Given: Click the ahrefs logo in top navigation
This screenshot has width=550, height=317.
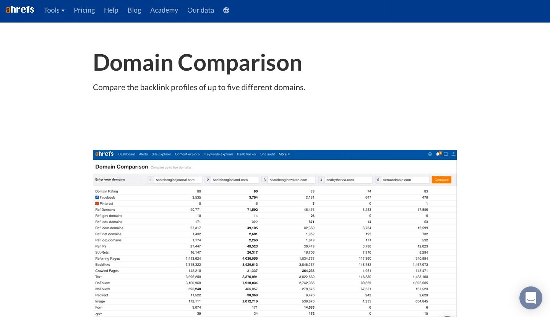Looking at the screenshot, I should pos(20,10).
